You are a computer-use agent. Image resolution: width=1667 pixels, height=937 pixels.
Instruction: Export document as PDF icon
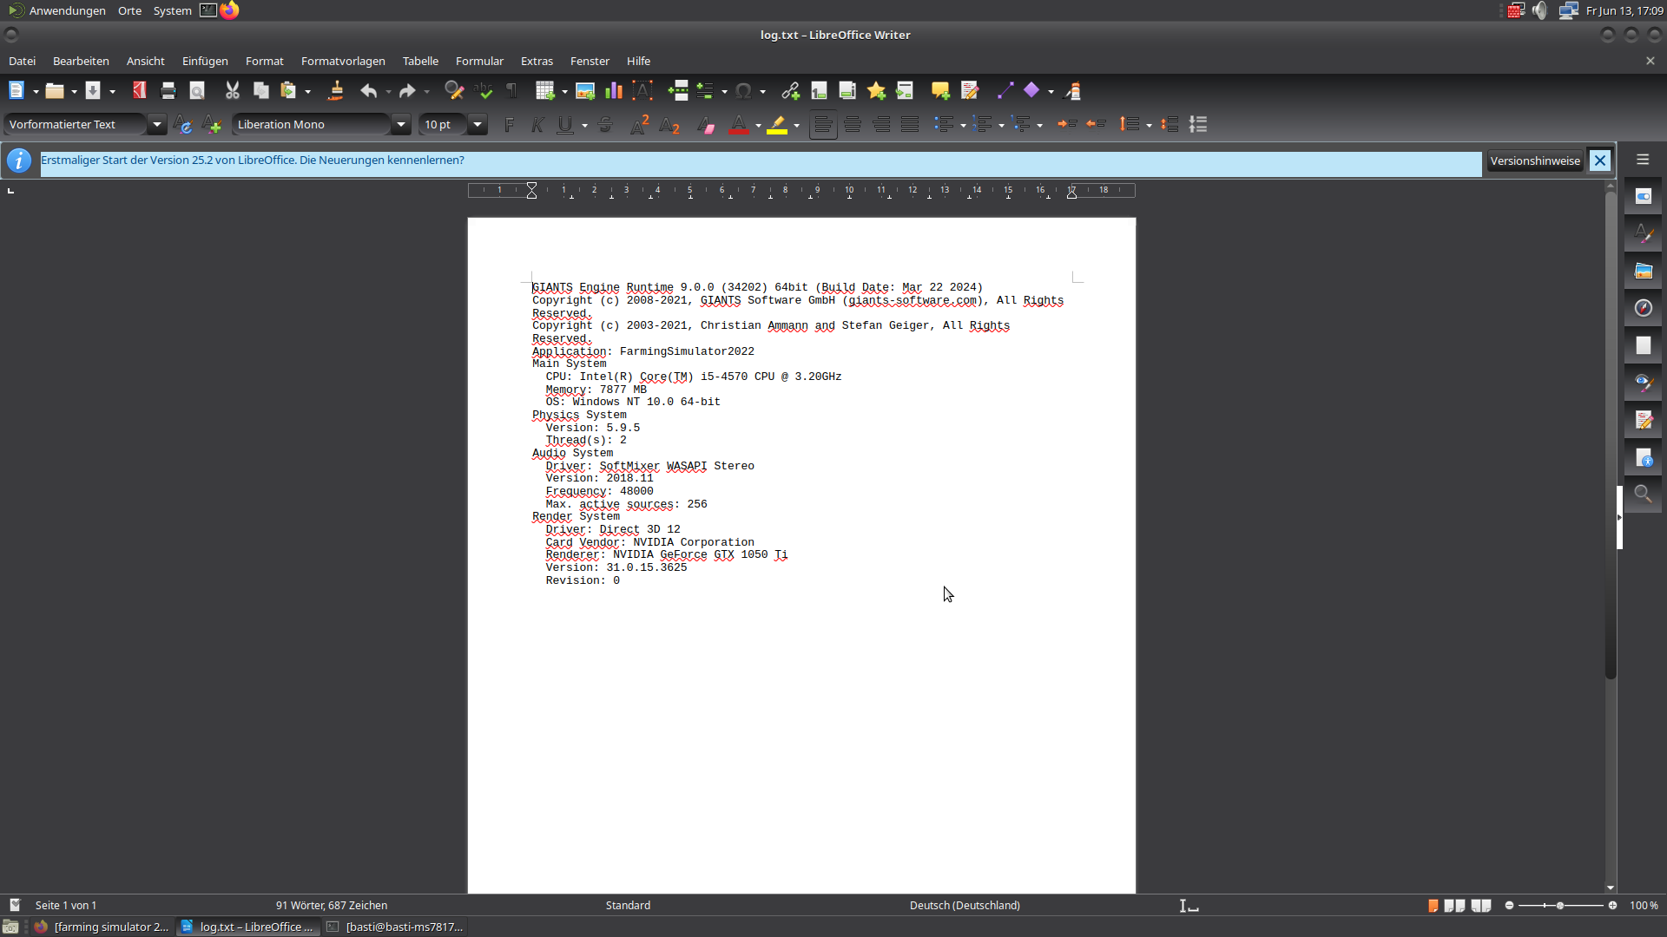pyautogui.click(x=139, y=90)
